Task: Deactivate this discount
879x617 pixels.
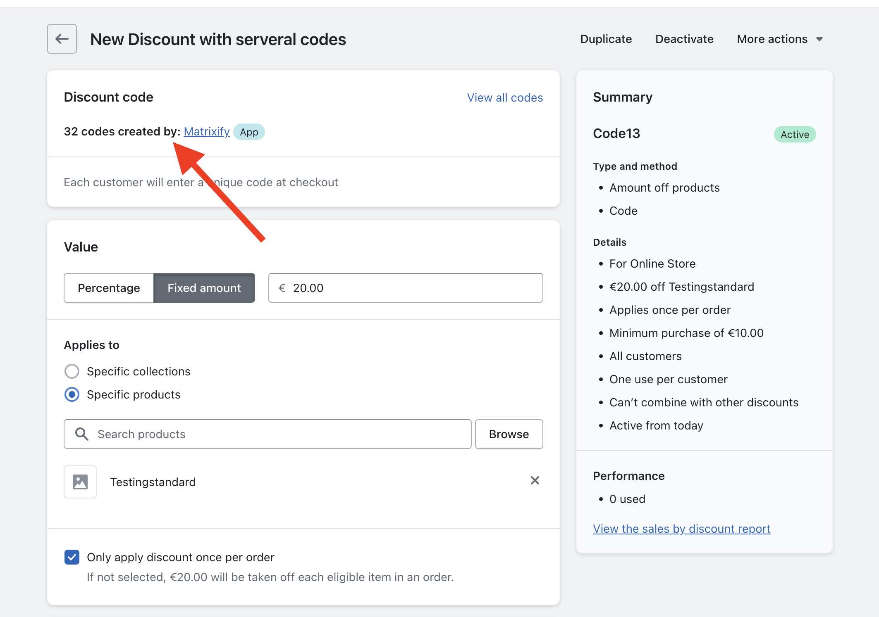Action: [684, 39]
